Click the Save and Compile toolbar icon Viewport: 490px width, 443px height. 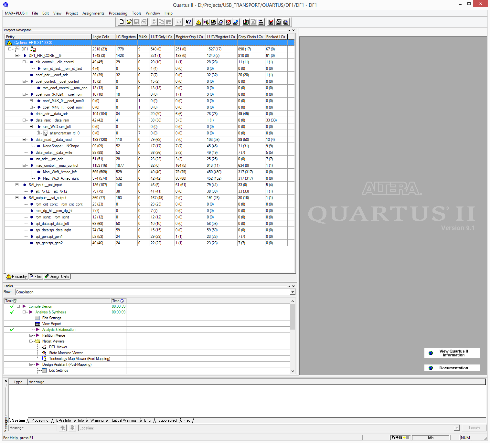click(x=278, y=22)
